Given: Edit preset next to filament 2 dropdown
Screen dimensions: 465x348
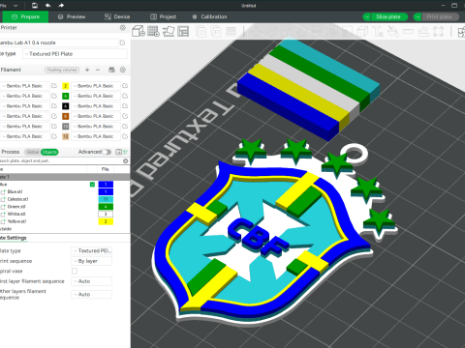Looking at the screenshot, I should pyautogui.click(x=125, y=86).
